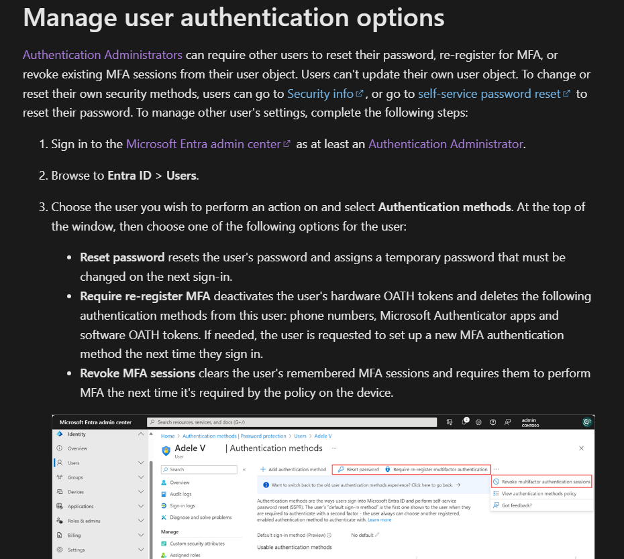Viewport: 624px width, 559px height.
Task: Select the Users icon in the sidebar
Action: [60, 463]
